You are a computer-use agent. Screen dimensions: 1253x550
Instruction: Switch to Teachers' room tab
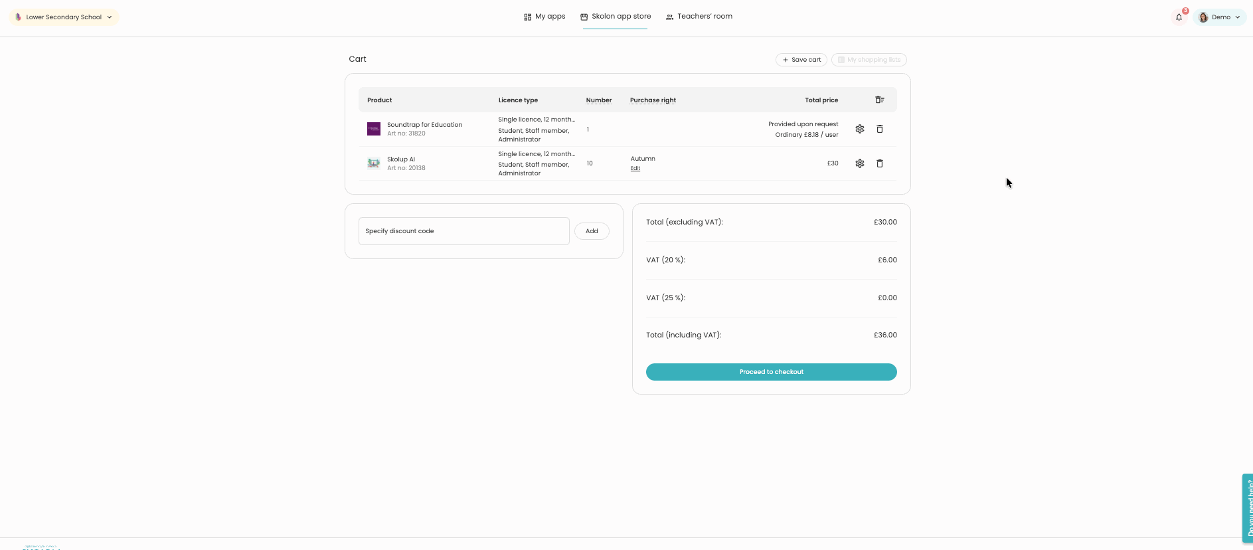coord(699,17)
